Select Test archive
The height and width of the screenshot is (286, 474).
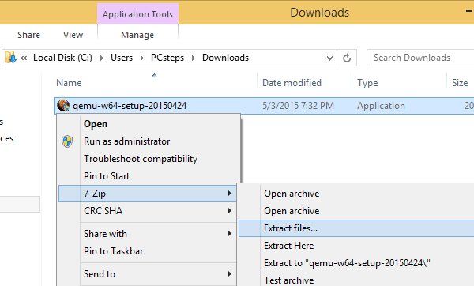[x=288, y=280]
